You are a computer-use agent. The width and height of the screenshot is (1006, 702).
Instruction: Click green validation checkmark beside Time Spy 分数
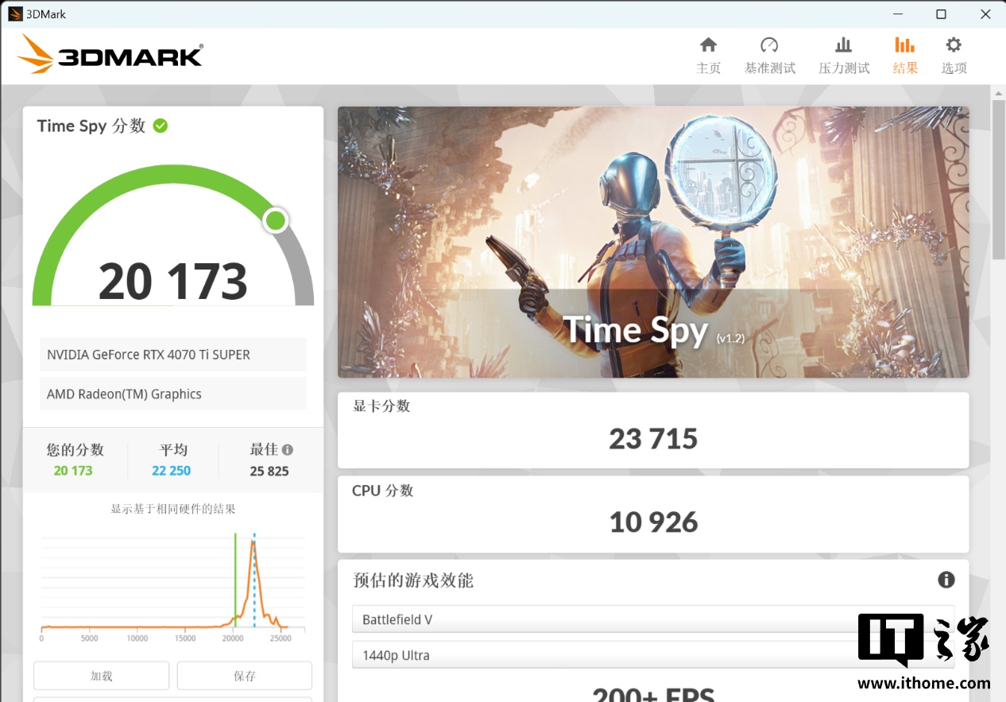[161, 126]
